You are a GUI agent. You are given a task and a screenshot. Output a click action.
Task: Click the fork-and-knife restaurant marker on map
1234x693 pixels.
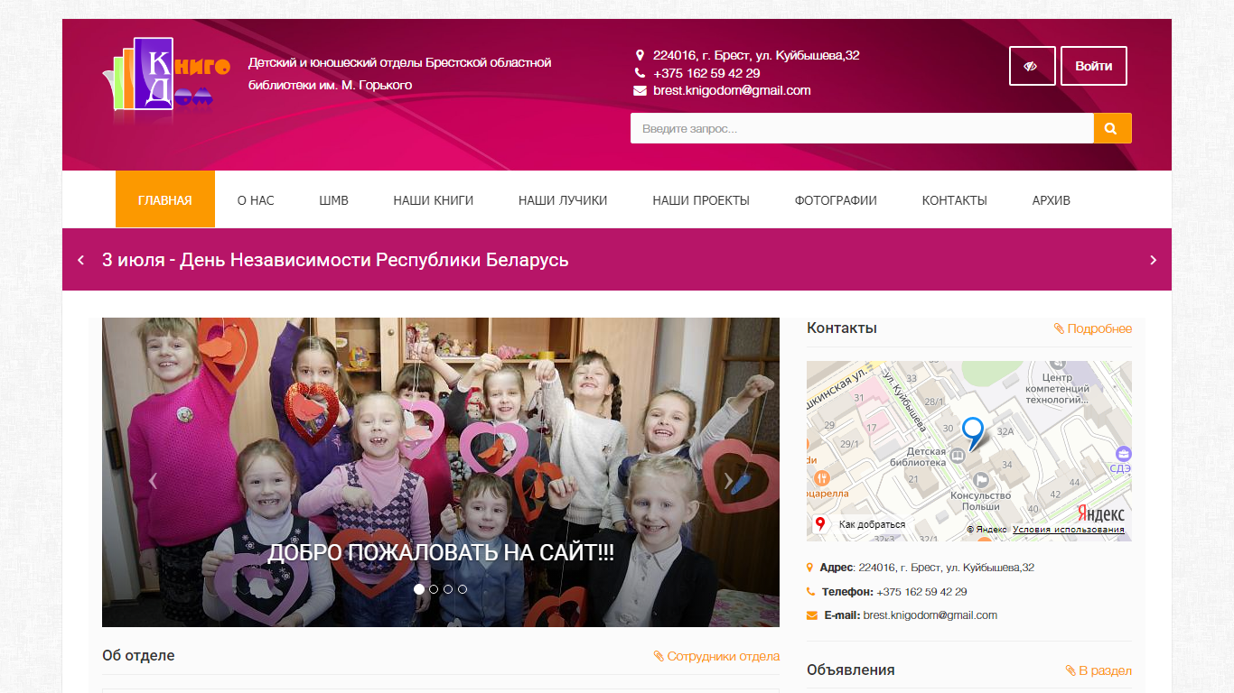[x=821, y=478]
